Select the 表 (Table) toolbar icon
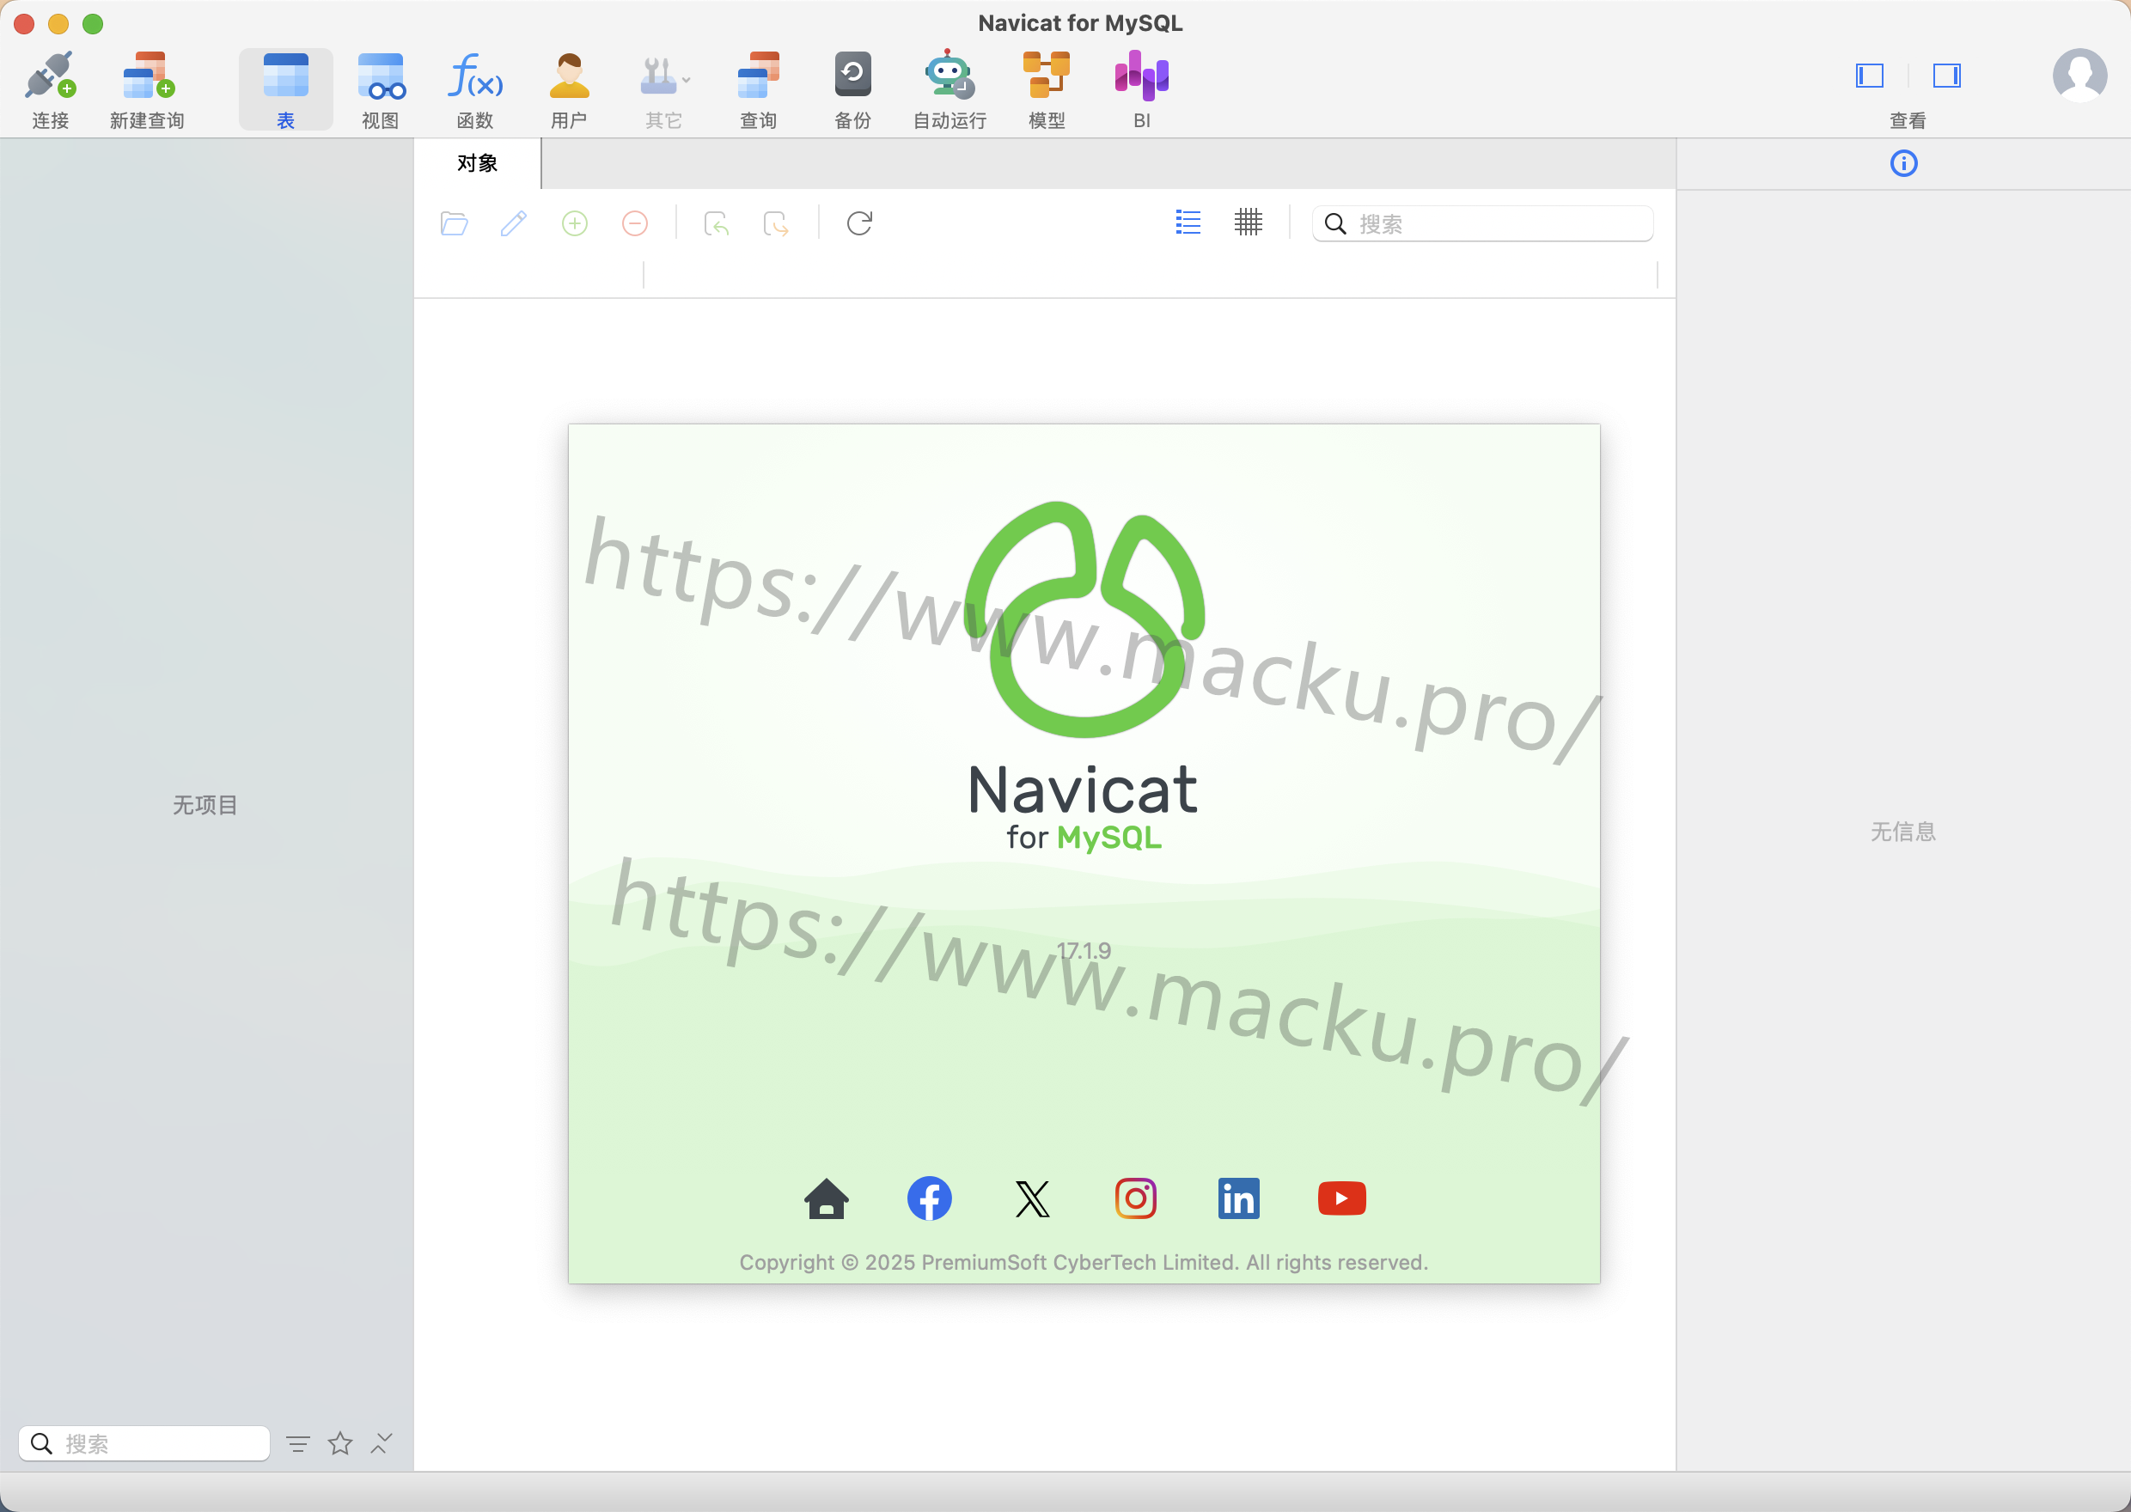The width and height of the screenshot is (2131, 1512). tap(286, 89)
